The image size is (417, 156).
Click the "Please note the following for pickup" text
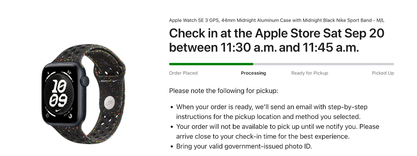pyautogui.click(x=224, y=91)
